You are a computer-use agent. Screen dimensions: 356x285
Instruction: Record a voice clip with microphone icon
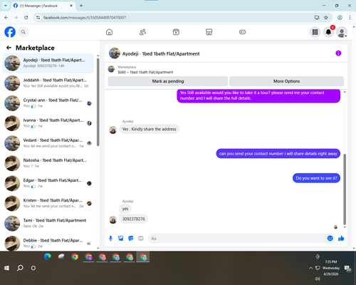click(110, 238)
